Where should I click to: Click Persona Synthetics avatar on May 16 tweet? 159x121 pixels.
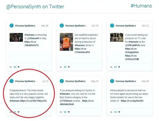click(62, 81)
